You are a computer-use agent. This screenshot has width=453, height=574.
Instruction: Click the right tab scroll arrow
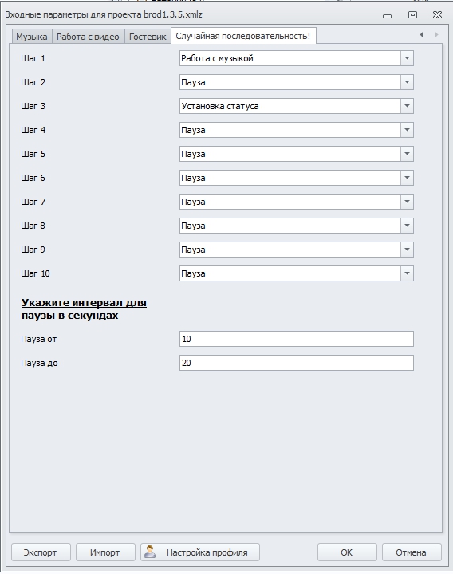click(x=435, y=35)
